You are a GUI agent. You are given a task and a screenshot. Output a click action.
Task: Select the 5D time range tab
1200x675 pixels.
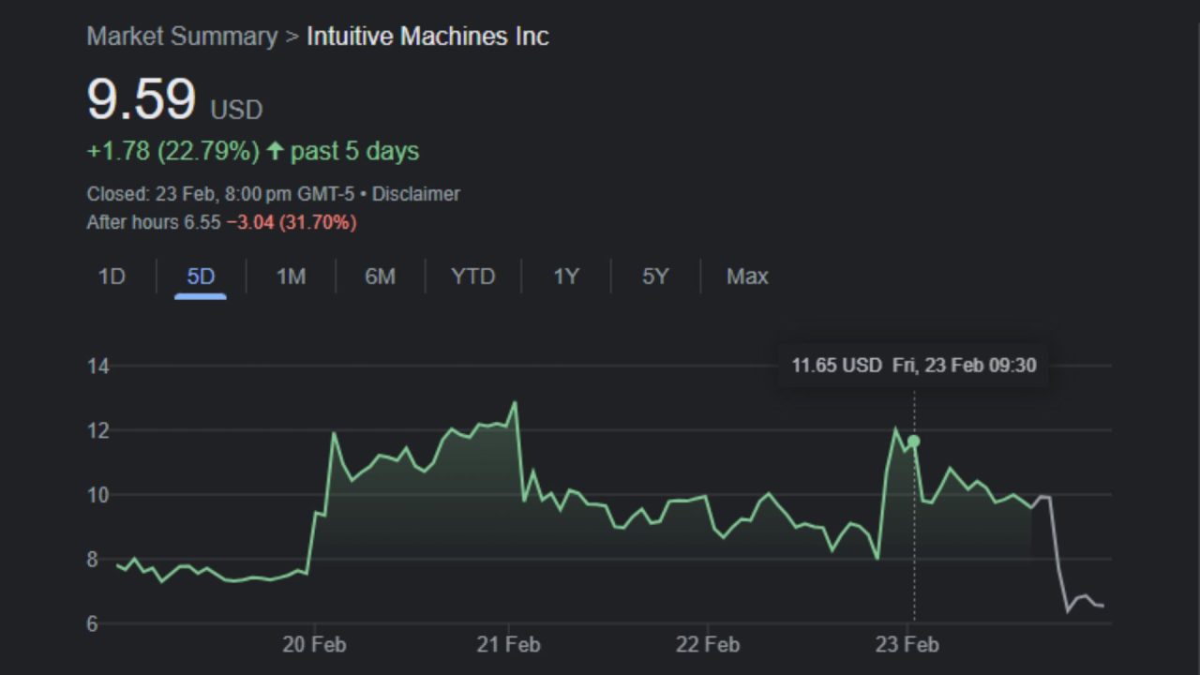point(201,277)
